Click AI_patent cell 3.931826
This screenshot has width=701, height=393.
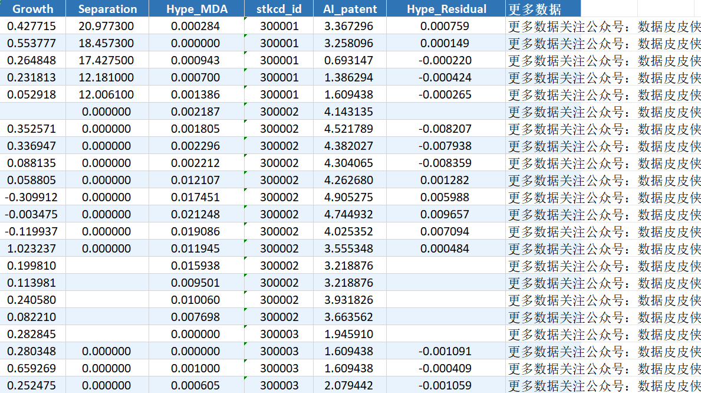[x=350, y=299]
